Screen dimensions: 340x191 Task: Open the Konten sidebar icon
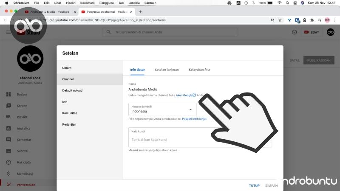(8, 106)
